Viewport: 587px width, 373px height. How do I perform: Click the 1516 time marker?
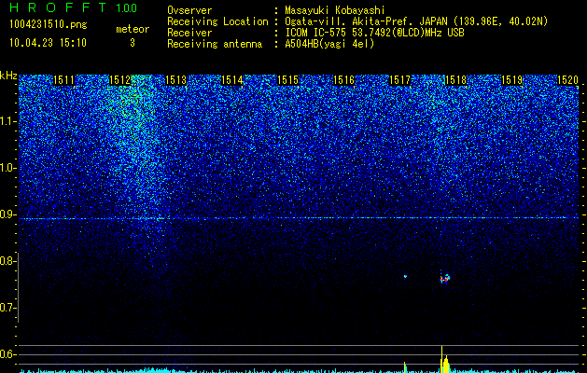click(x=343, y=80)
